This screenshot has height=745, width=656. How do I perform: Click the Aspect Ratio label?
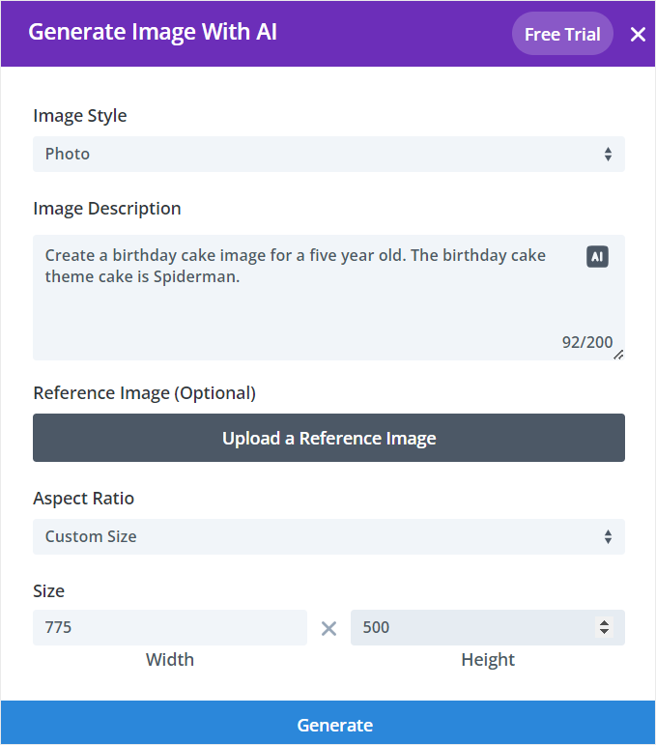[84, 499]
